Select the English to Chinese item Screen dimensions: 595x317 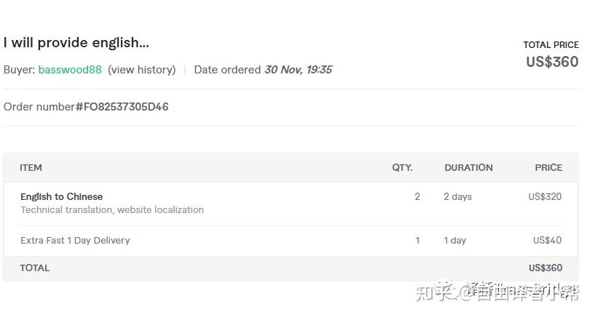tap(62, 197)
